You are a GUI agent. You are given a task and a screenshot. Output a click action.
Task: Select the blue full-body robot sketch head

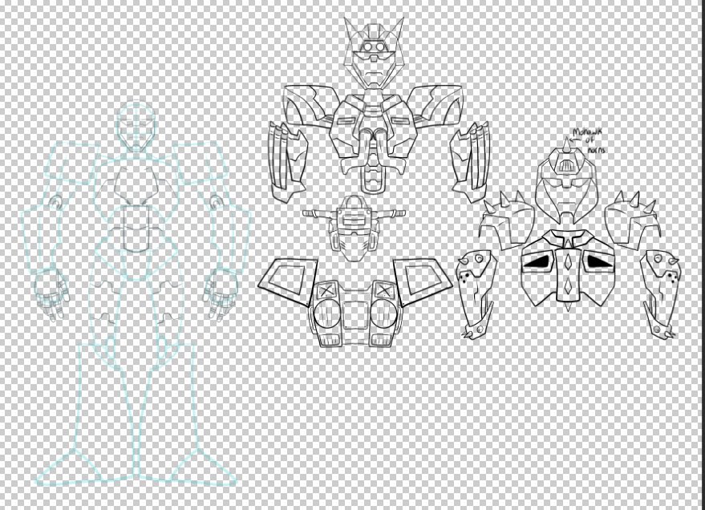136,126
